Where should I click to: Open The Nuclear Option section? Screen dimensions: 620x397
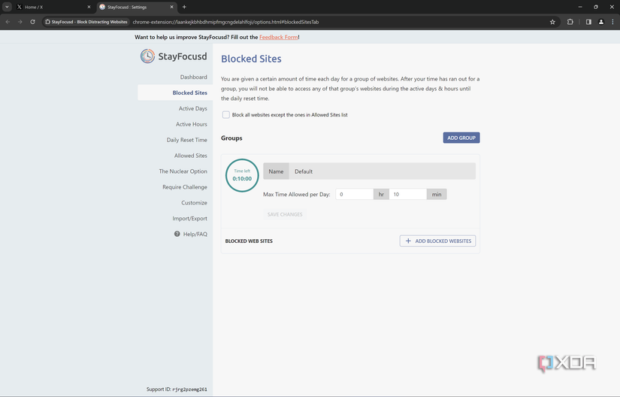point(183,171)
